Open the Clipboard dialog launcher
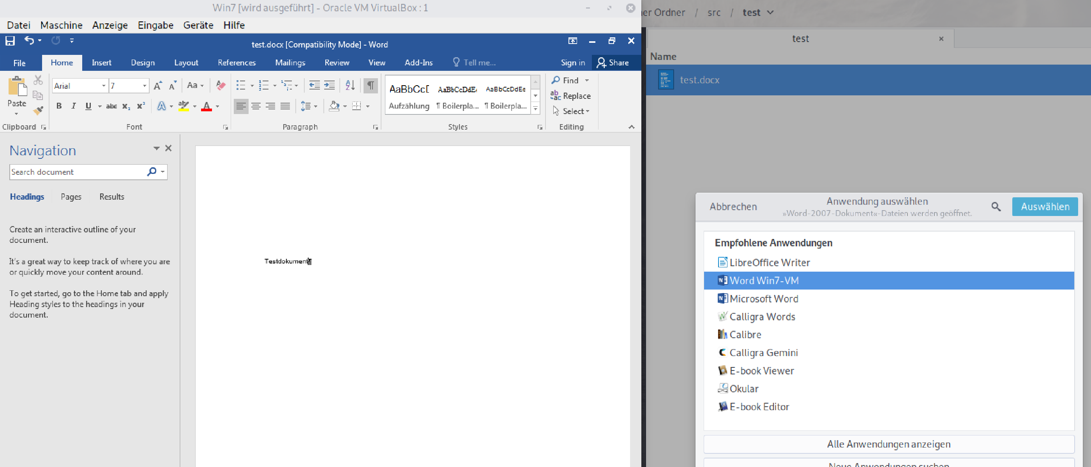Screen dimensions: 1091x467 (44, 127)
